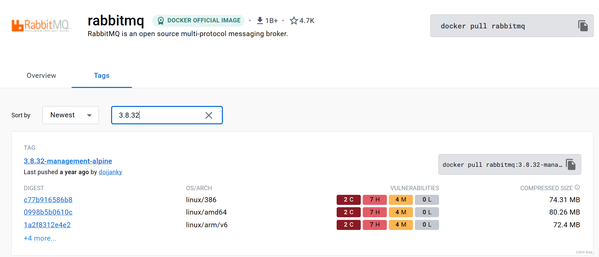Click the linux/386 architecture text
This screenshot has width=599, height=257.
(201, 200)
